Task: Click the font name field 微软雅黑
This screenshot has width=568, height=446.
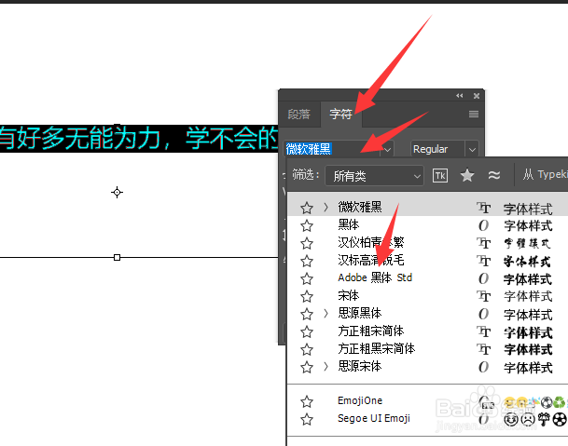Action: tap(331, 149)
